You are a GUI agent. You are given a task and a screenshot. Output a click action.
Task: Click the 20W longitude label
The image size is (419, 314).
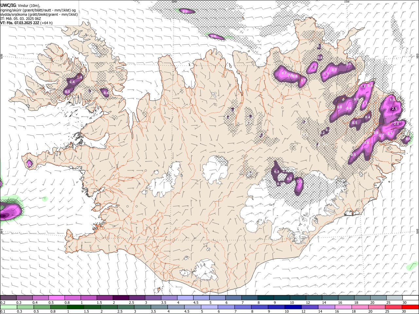(x=174, y=2)
